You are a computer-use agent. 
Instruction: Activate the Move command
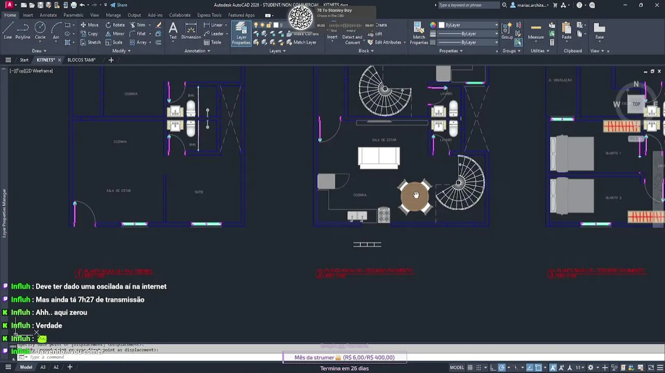pos(90,25)
